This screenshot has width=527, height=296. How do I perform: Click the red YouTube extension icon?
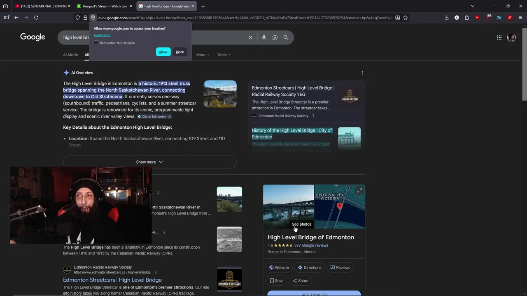[x=477, y=18]
